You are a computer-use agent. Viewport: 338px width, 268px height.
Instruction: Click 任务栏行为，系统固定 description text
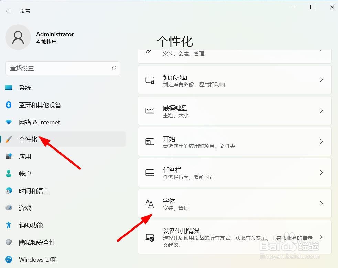point(189,177)
